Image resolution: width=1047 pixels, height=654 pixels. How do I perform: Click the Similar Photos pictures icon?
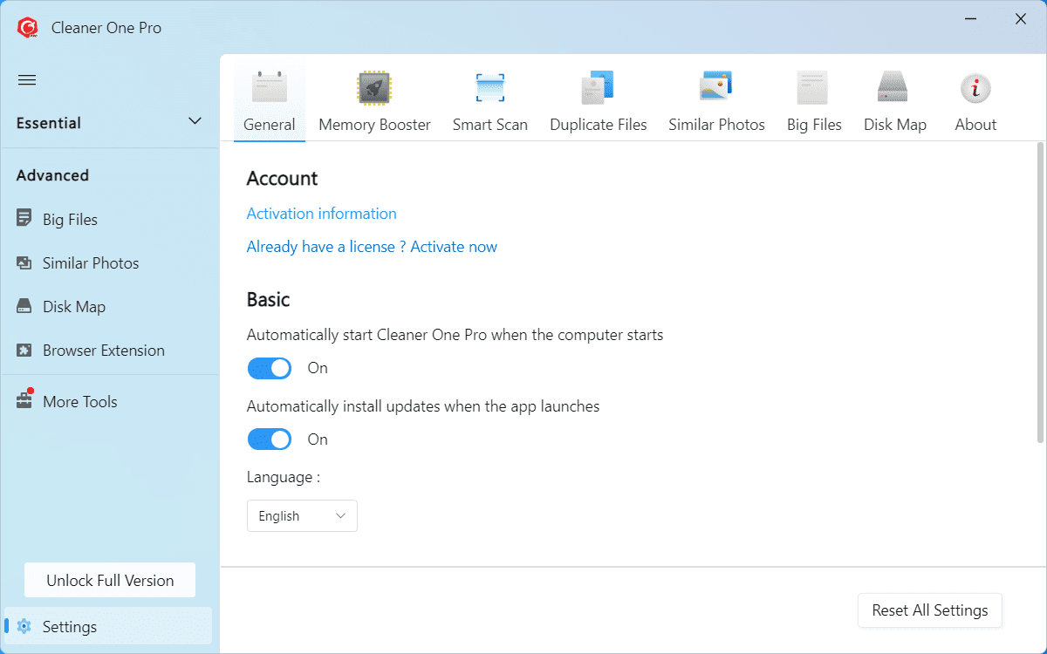pos(716,86)
